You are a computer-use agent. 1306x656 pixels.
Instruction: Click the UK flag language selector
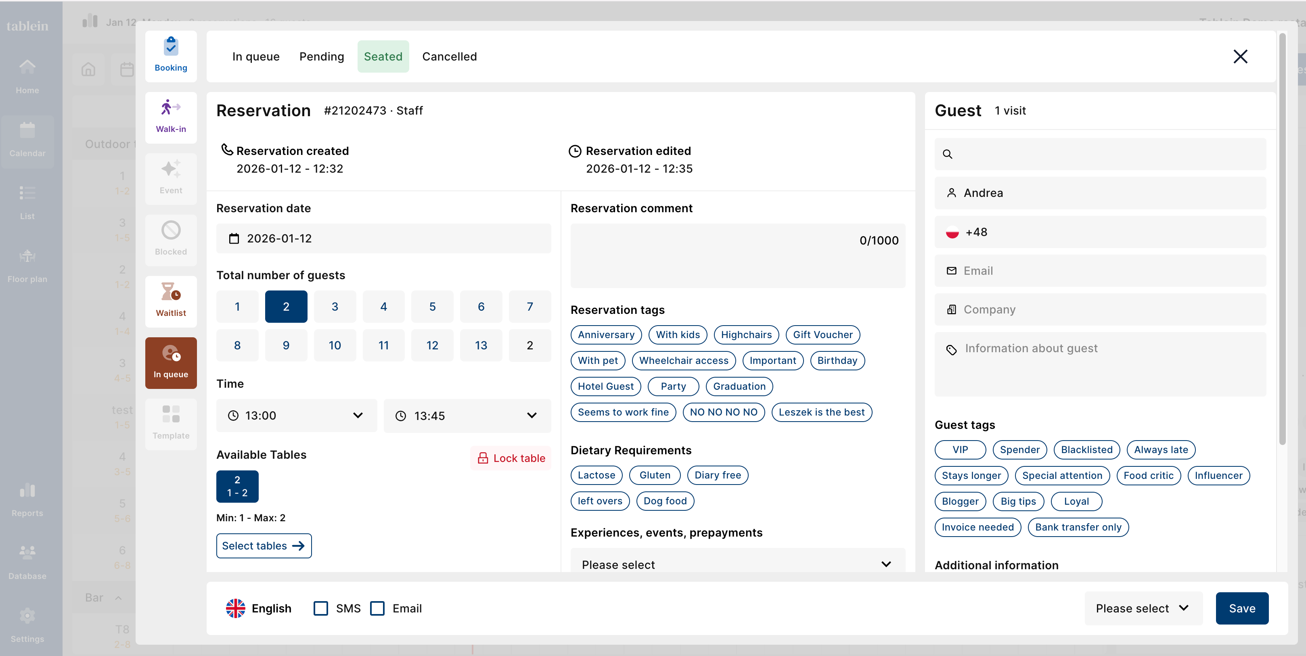pos(236,608)
